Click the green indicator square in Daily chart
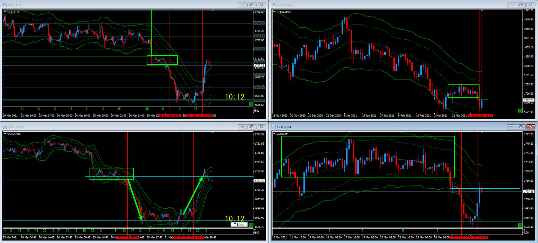Image resolution: width=538 pixels, height=243 pixels. point(520,111)
